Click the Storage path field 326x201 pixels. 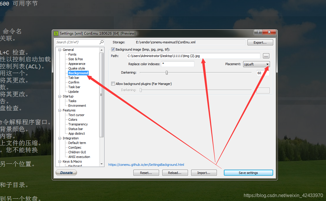190,42
